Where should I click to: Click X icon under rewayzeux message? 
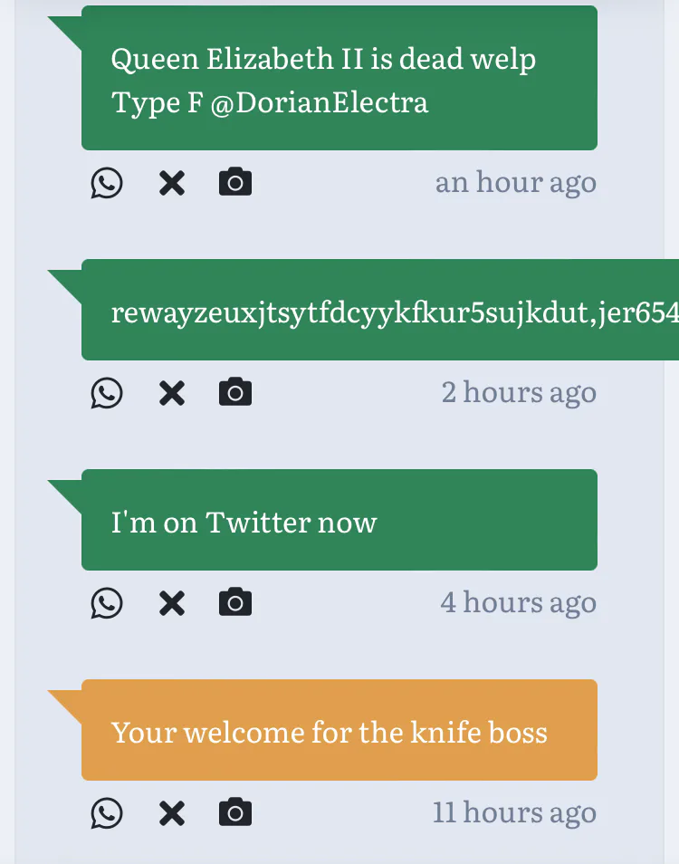(x=172, y=393)
